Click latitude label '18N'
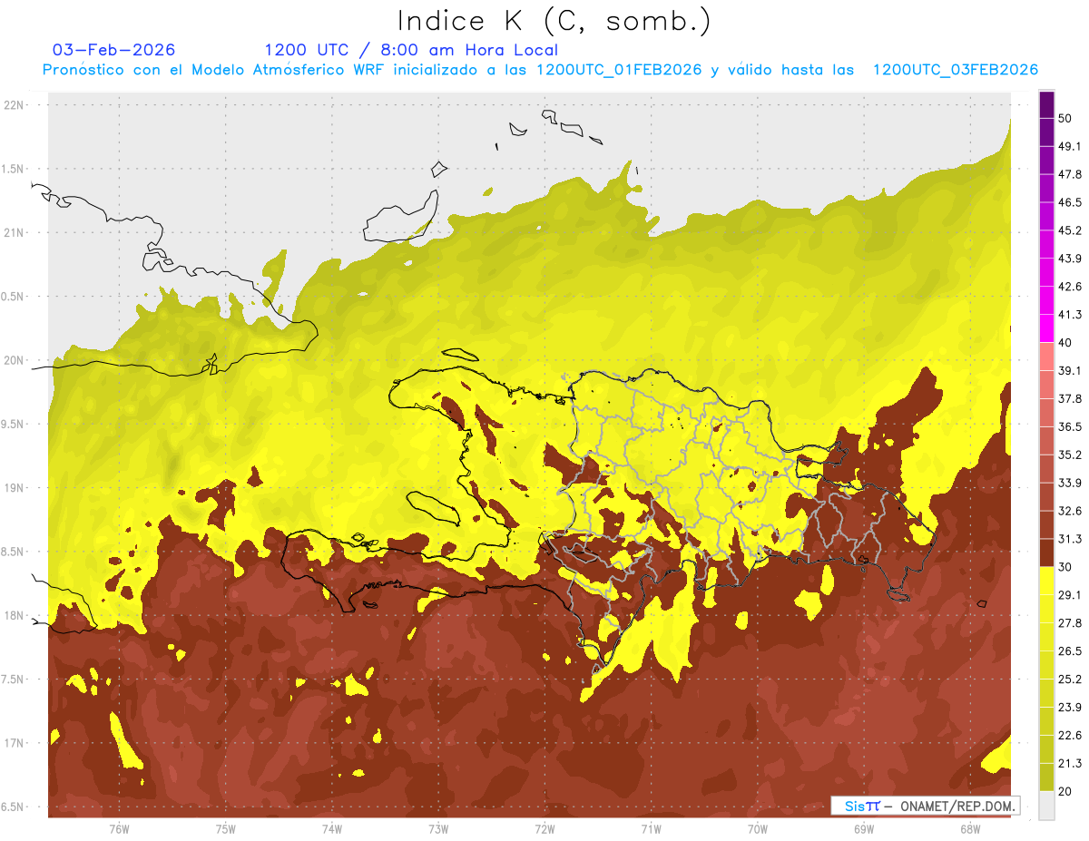Screen dimensions: 1089x841 [x=15, y=616]
